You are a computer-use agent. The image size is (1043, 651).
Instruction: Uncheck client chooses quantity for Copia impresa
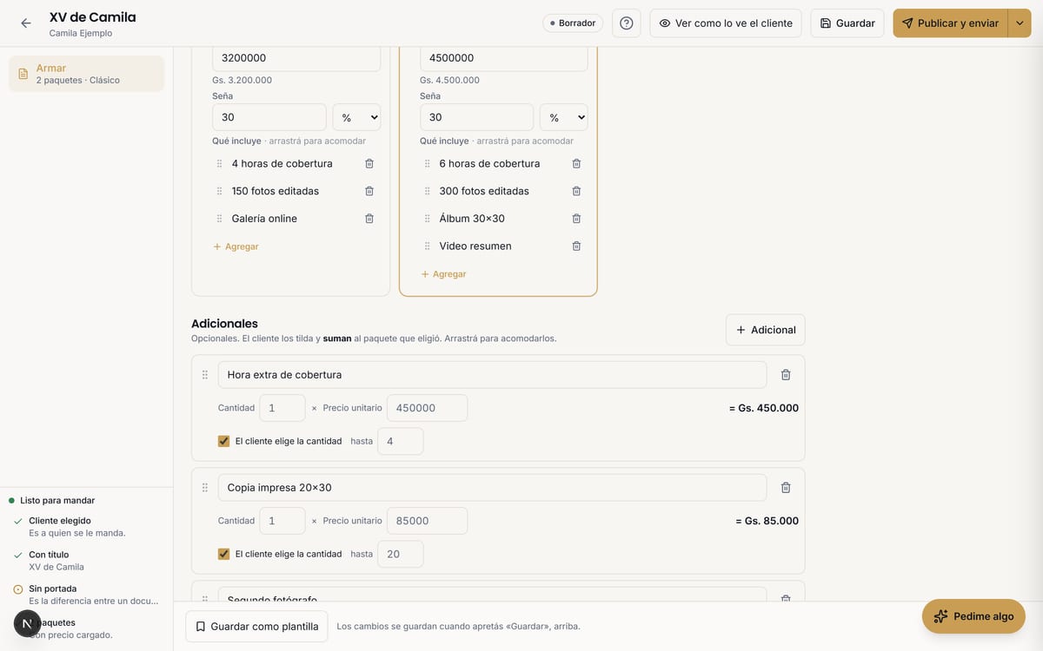click(224, 554)
